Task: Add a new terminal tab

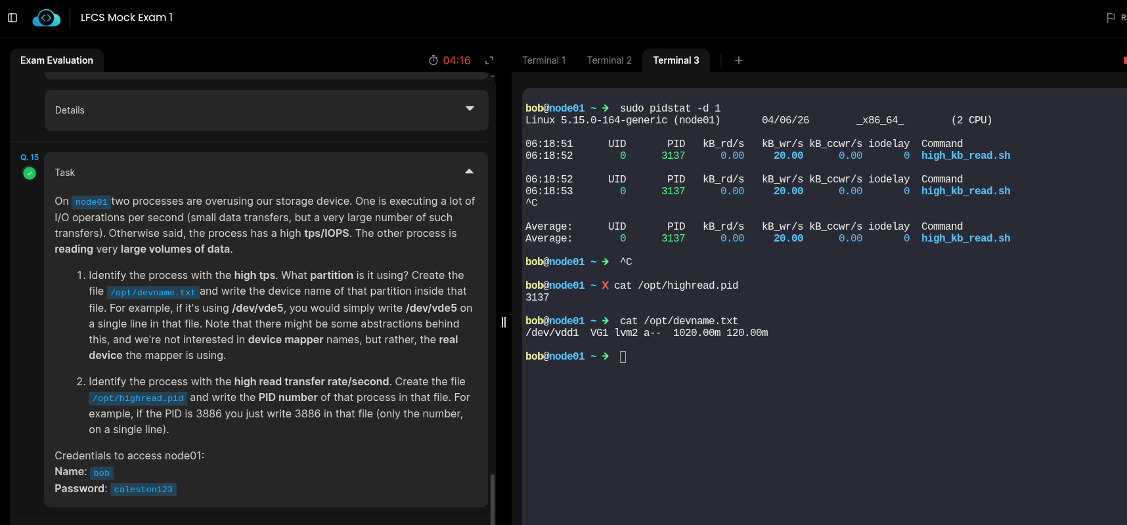Action: 739,60
